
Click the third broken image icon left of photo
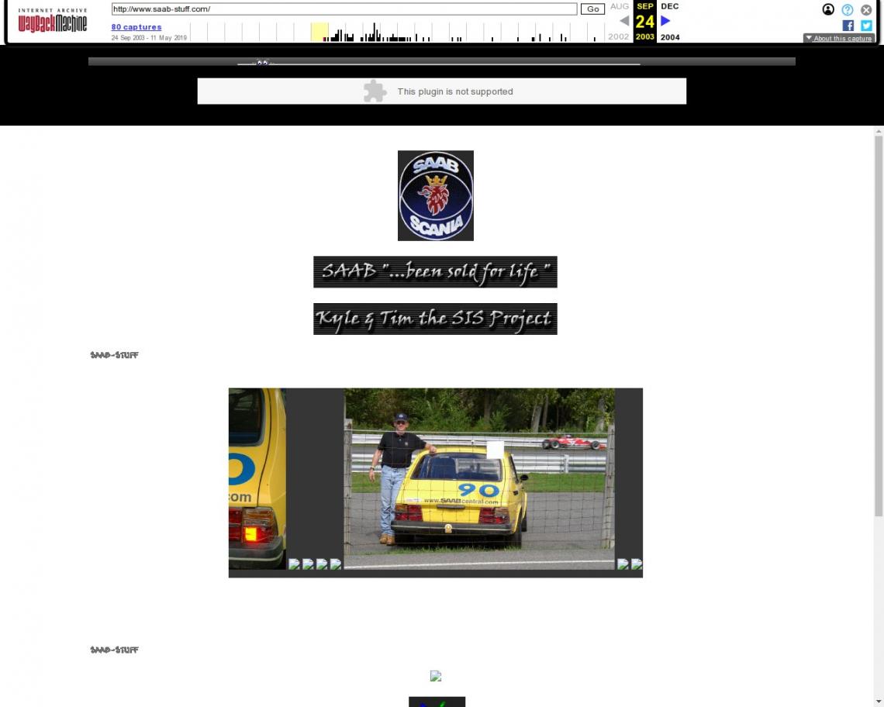(322, 564)
